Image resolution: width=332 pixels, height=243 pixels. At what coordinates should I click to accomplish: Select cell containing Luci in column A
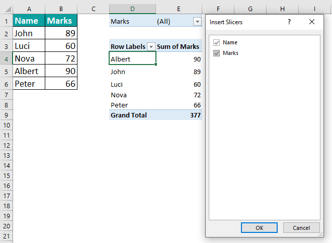point(29,46)
